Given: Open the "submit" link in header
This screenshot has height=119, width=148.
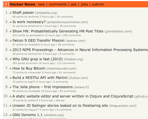Looking at the screenshot, I should (x=98, y=4).
